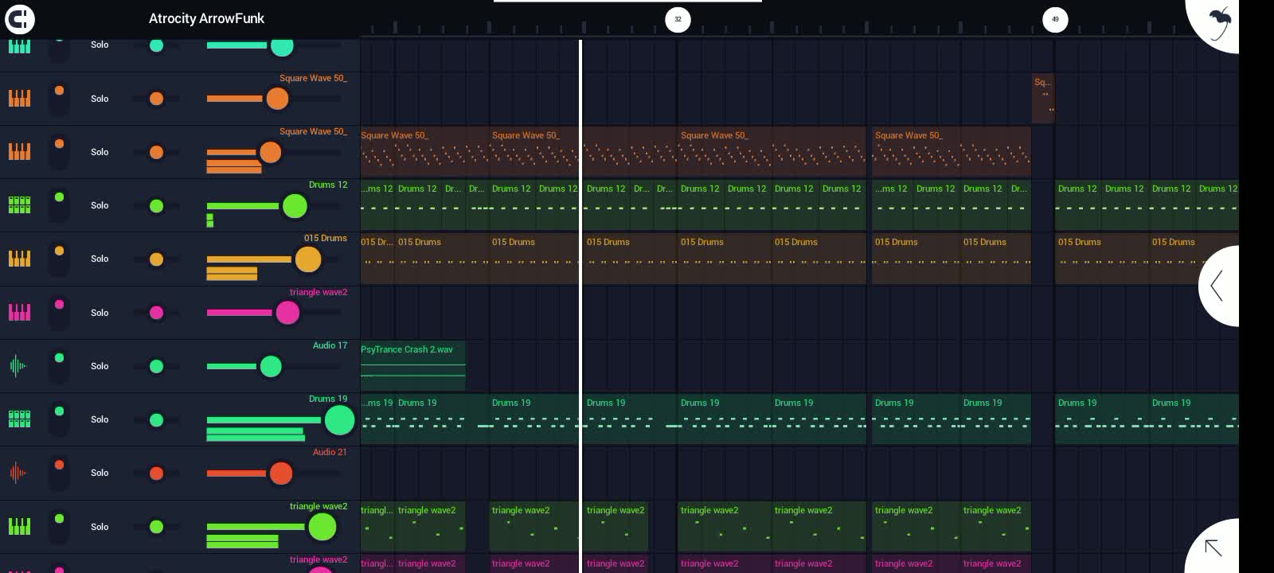Open the FL Studio fruit logo menu
The width and height of the screenshot is (1274, 573).
[x=1219, y=22]
